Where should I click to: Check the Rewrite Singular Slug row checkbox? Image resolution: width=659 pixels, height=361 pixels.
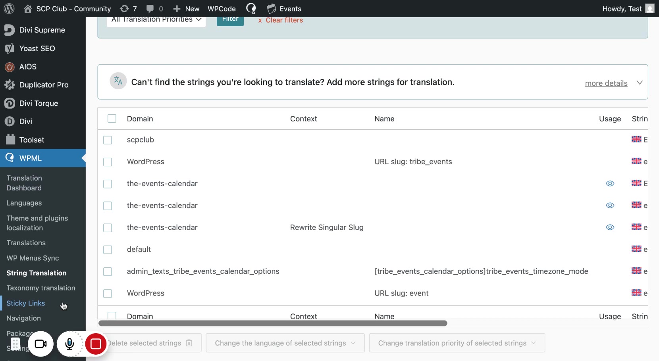[108, 228]
